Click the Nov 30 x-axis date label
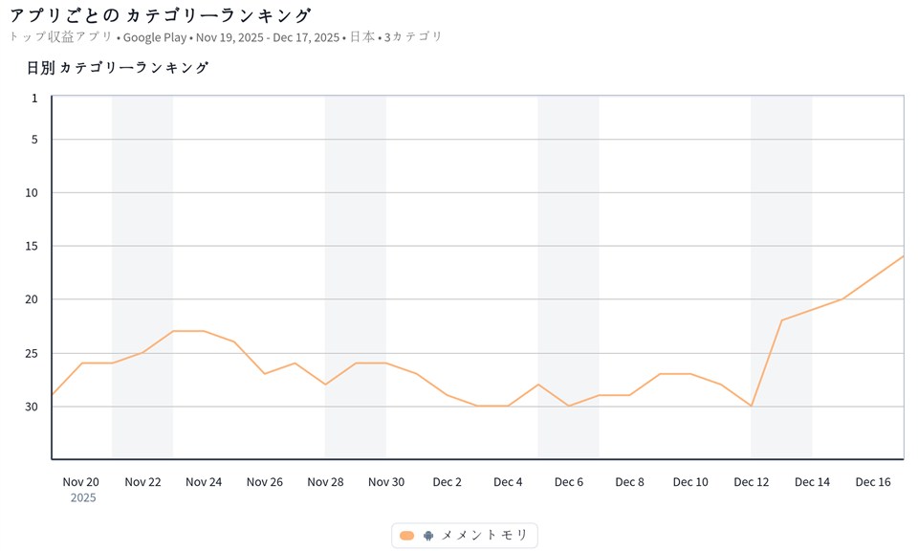This screenshot has width=918, height=551. tap(386, 482)
